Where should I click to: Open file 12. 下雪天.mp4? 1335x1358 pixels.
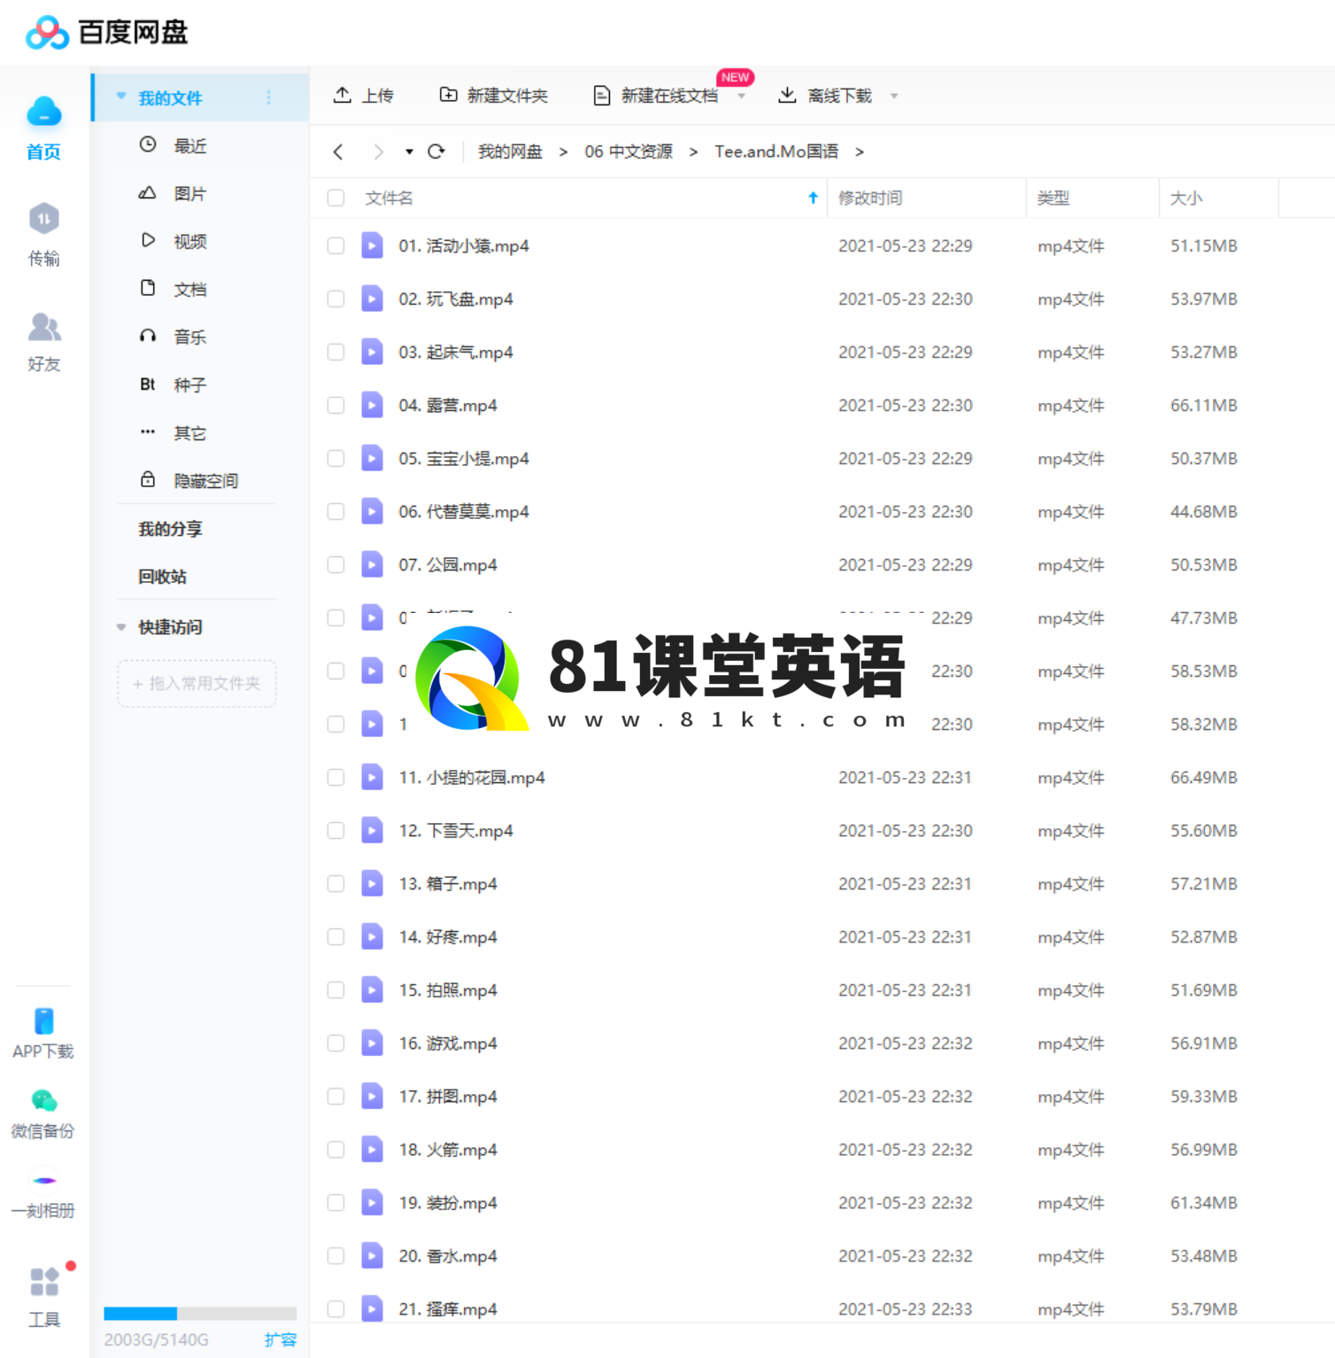[456, 830]
